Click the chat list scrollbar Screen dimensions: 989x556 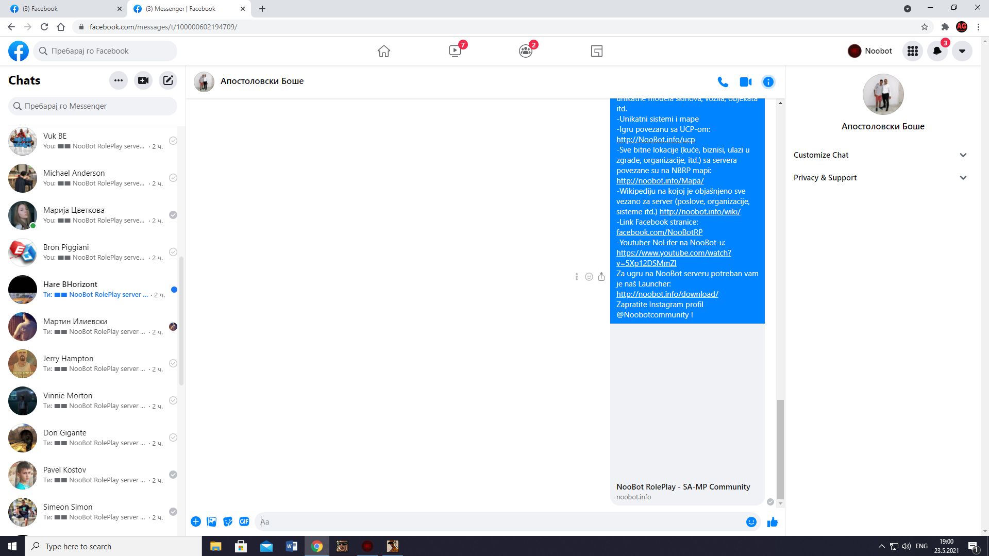pyautogui.click(x=181, y=321)
